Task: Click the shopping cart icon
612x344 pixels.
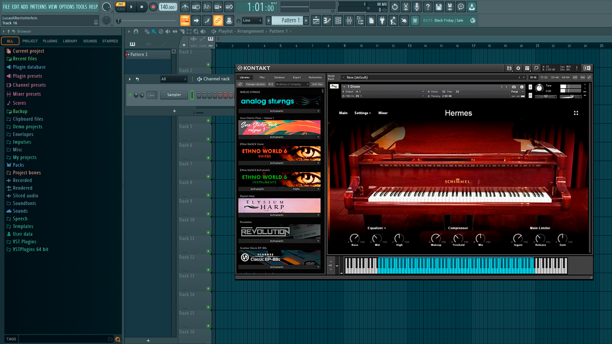Action: (415, 21)
